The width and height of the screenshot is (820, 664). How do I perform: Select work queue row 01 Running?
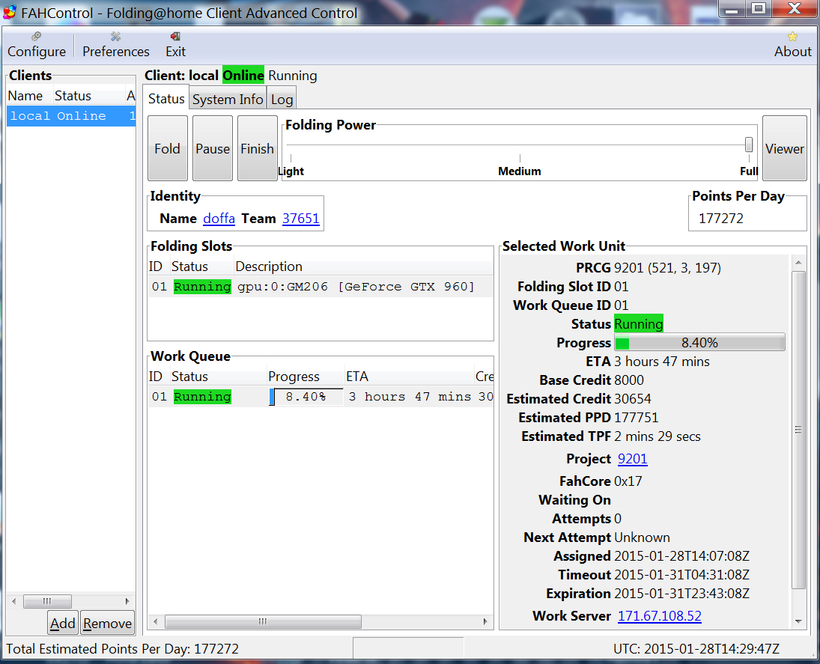[x=320, y=397]
